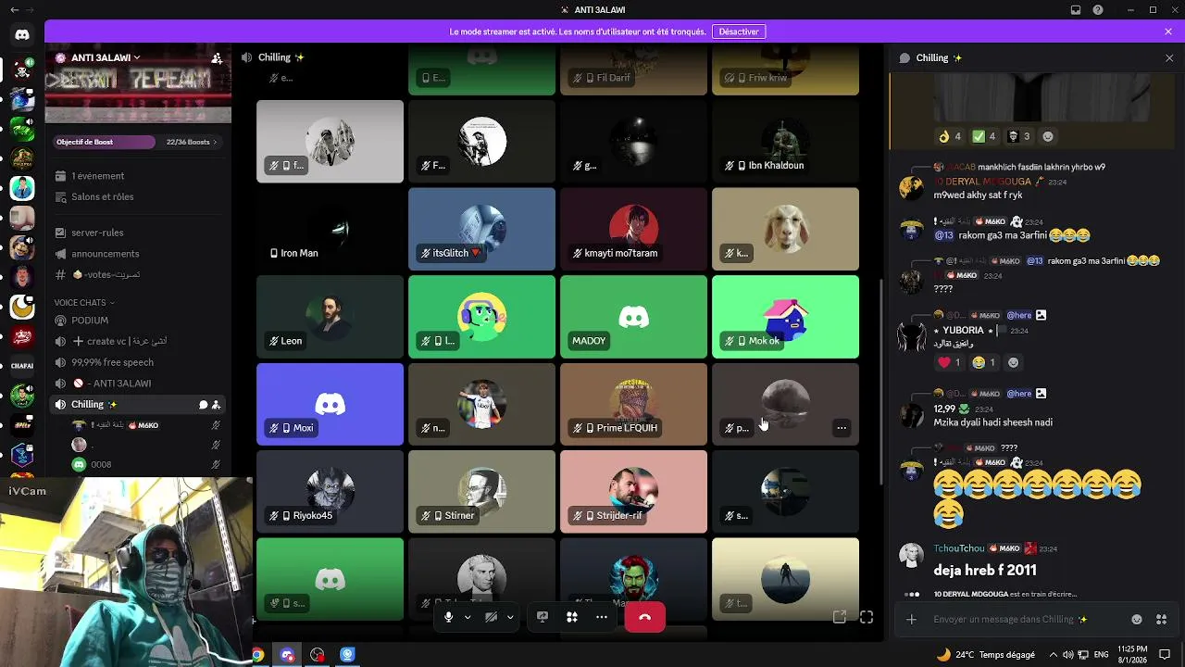Pop out the voice call window
Image resolution: width=1185 pixels, height=667 pixels.
pos(840,617)
